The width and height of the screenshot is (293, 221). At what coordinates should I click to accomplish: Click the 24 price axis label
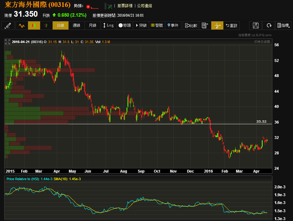click(277, 168)
